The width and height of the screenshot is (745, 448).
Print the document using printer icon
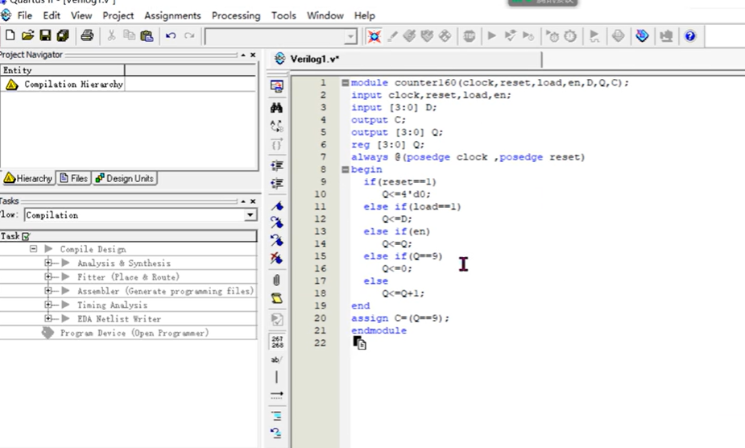pos(87,35)
